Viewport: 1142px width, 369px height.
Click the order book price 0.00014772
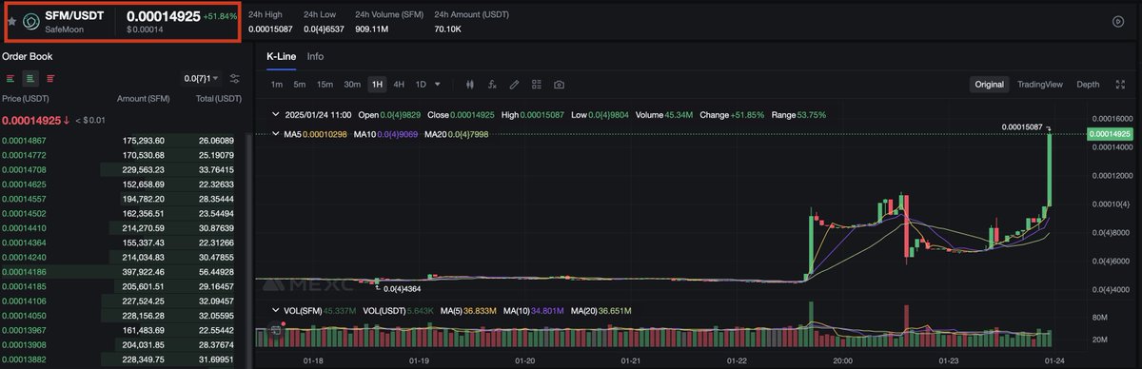(x=23, y=154)
